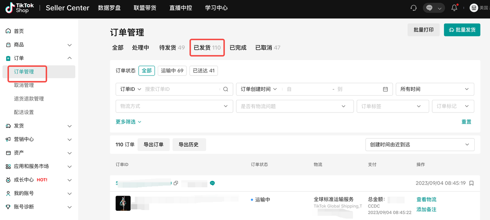Click the calendar icon in date range
The height and width of the screenshot is (220, 490).
pos(385,89)
